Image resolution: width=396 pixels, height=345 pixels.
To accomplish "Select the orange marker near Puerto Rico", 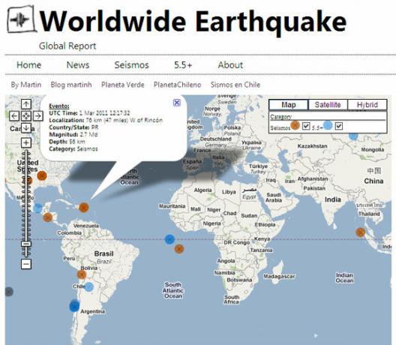I will [x=83, y=208].
